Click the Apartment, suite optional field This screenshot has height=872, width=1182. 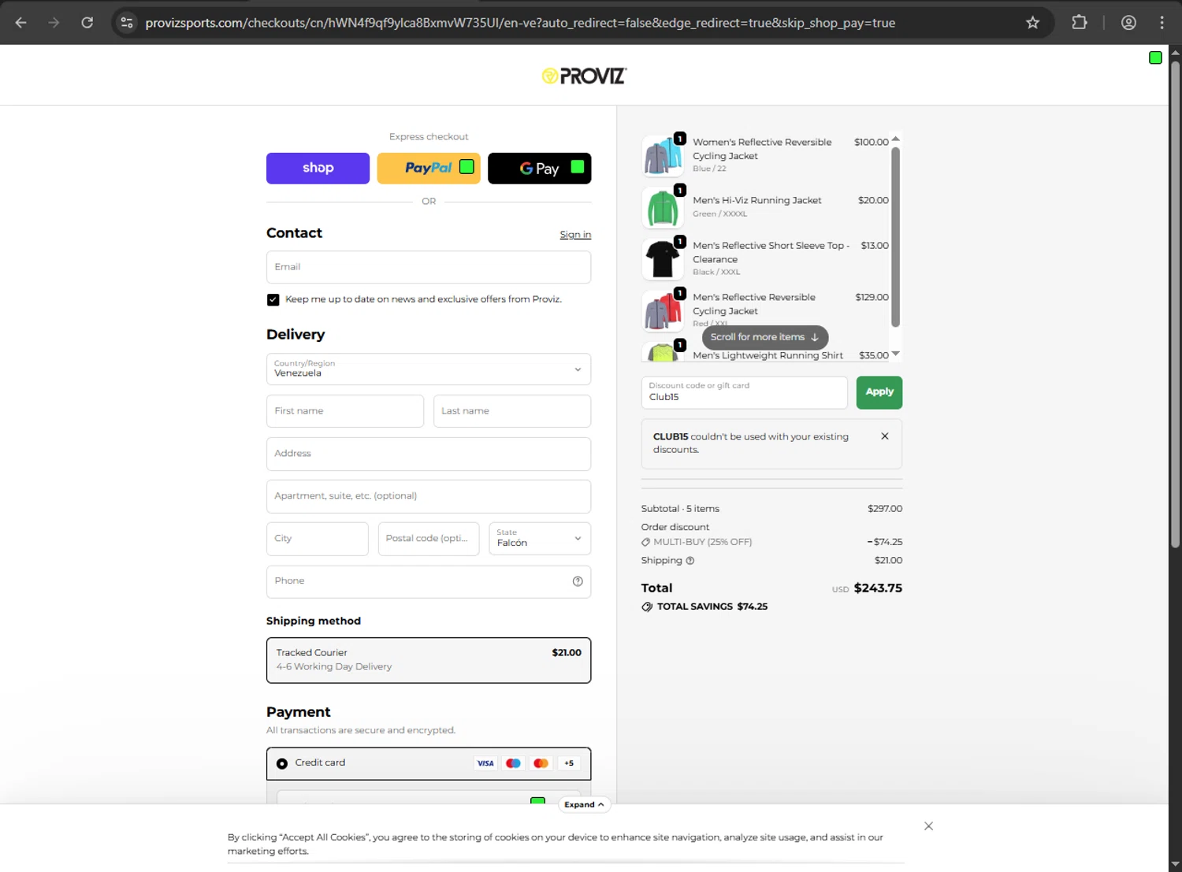click(x=429, y=496)
